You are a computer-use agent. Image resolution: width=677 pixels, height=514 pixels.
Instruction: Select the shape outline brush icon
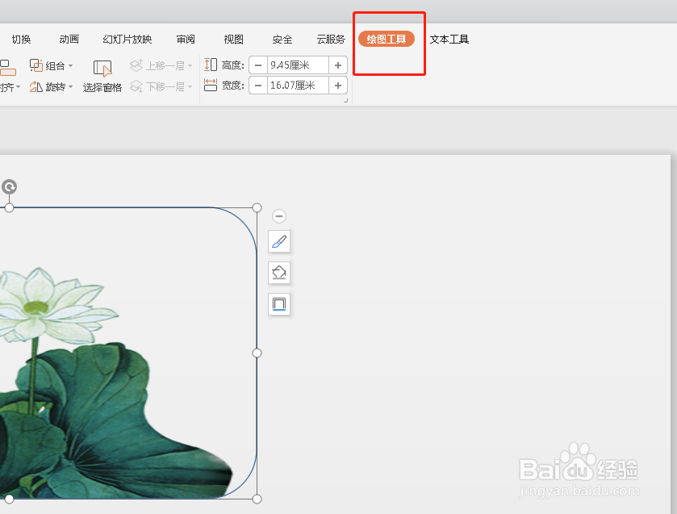point(278,240)
